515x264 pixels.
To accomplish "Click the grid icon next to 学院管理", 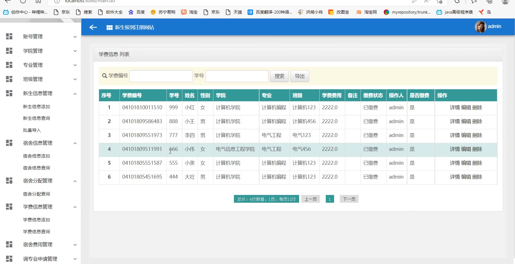I will click(9, 51).
